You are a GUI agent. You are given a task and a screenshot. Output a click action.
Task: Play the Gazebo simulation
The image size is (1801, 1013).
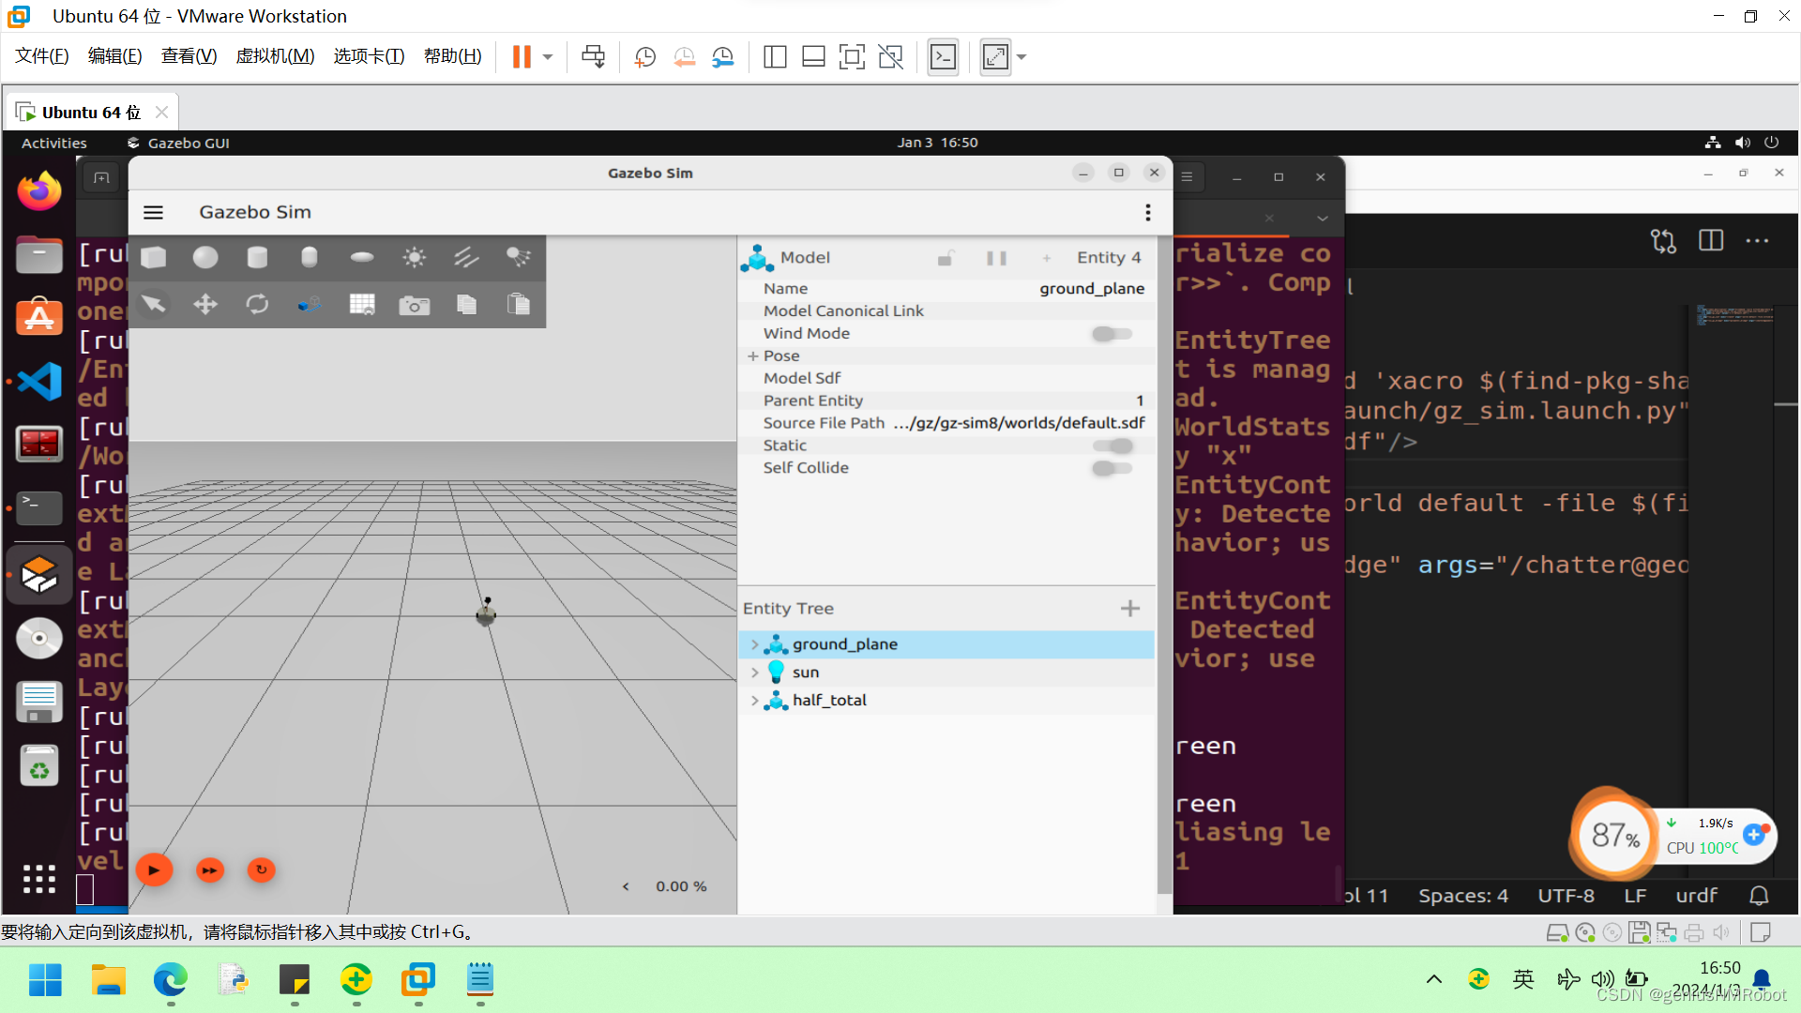[x=154, y=870]
